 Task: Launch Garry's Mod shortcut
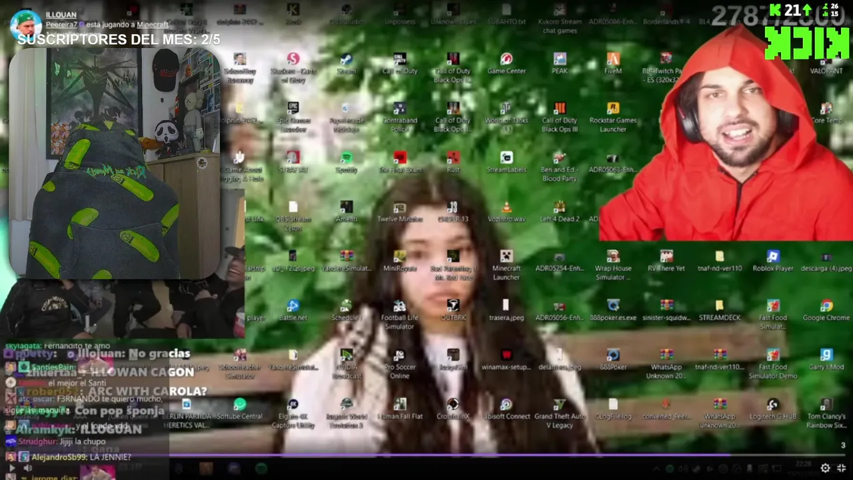pyautogui.click(x=826, y=359)
